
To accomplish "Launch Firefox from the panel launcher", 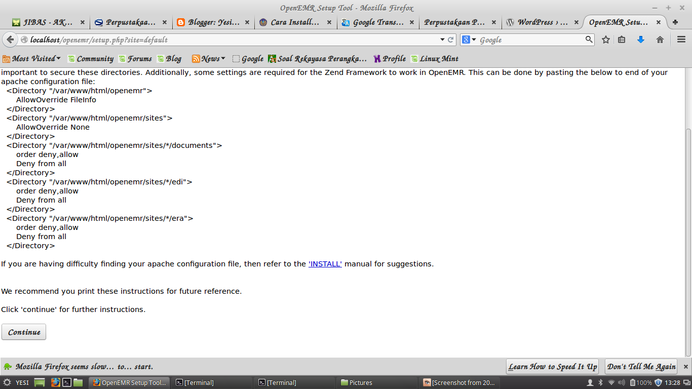I will tap(55, 382).
